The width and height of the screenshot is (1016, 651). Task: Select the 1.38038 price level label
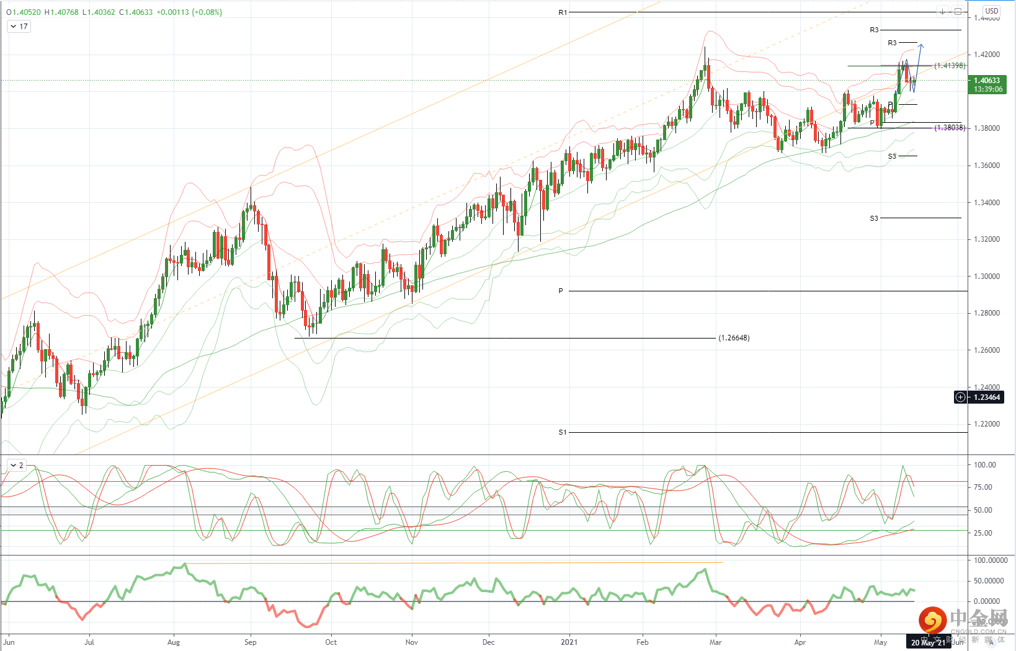(x=950, y=128)
